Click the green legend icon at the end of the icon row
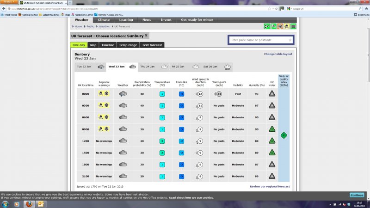This screenshot has width=370, height=208. click(293, 26)
